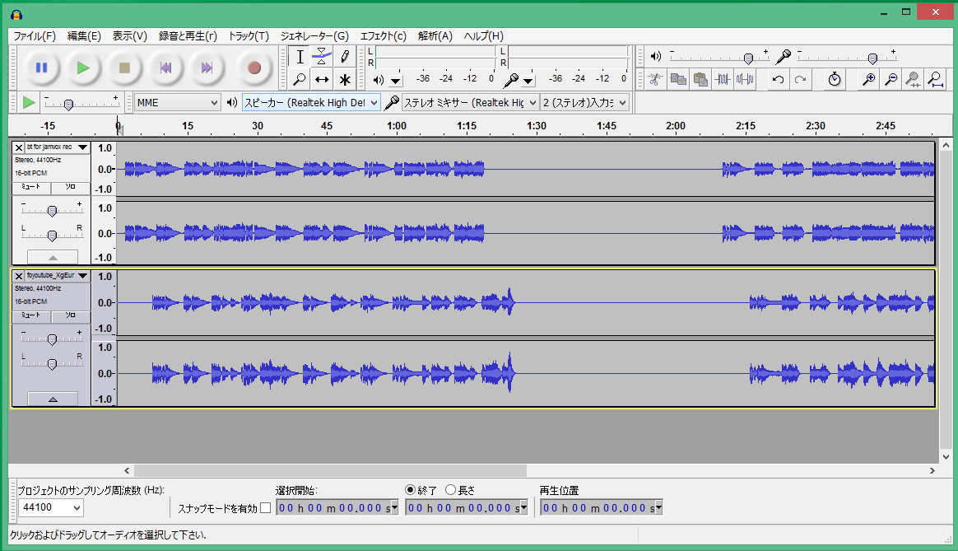
Task: Mute the first track with ミュート
Action: pyautogui.click(x=31, y=188)
